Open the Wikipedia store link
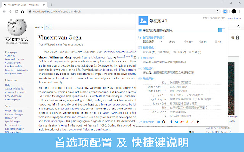Viewport: 244px width, 152px height. (14, 74)
